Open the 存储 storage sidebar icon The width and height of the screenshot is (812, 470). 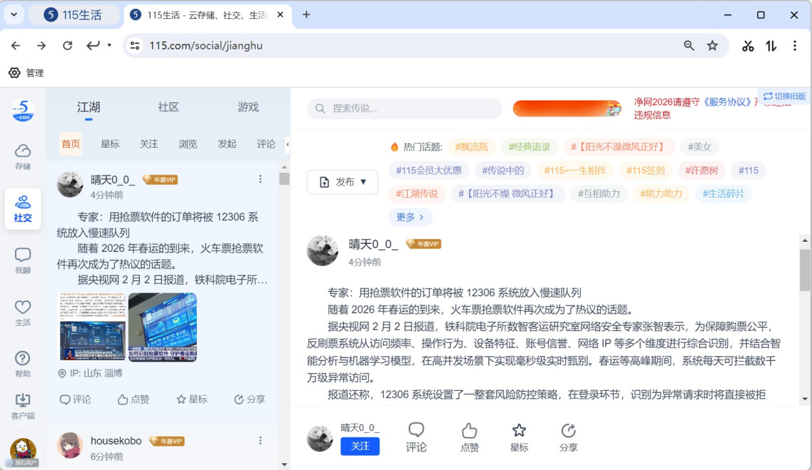point(22,156)
